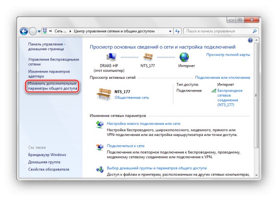
Task: Maximize the window
Action: point(240,20)
